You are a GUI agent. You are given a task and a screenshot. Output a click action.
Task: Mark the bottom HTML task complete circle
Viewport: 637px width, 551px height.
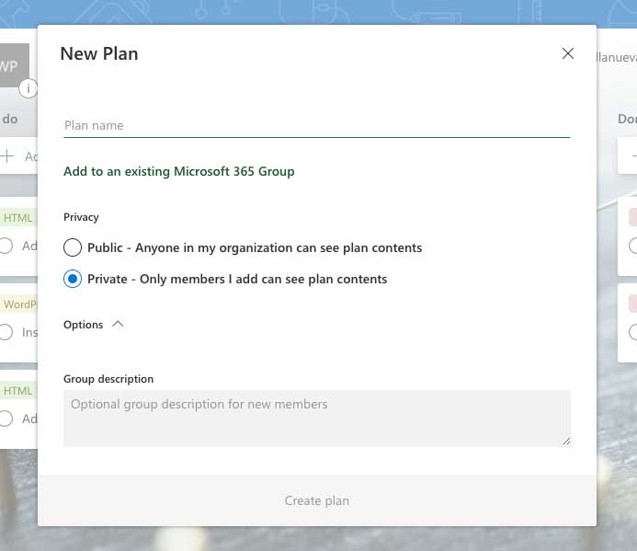[6, 419]
